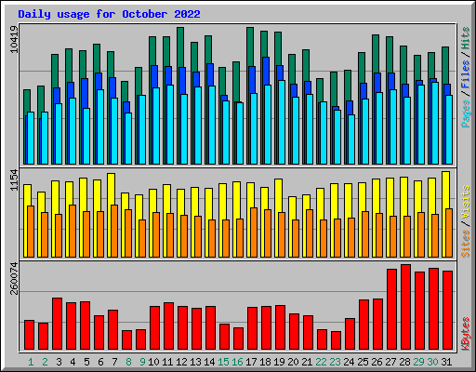Click the red KBytes bar for day 27
Screen dimensions: 476x372
click(x=391, y=310)
